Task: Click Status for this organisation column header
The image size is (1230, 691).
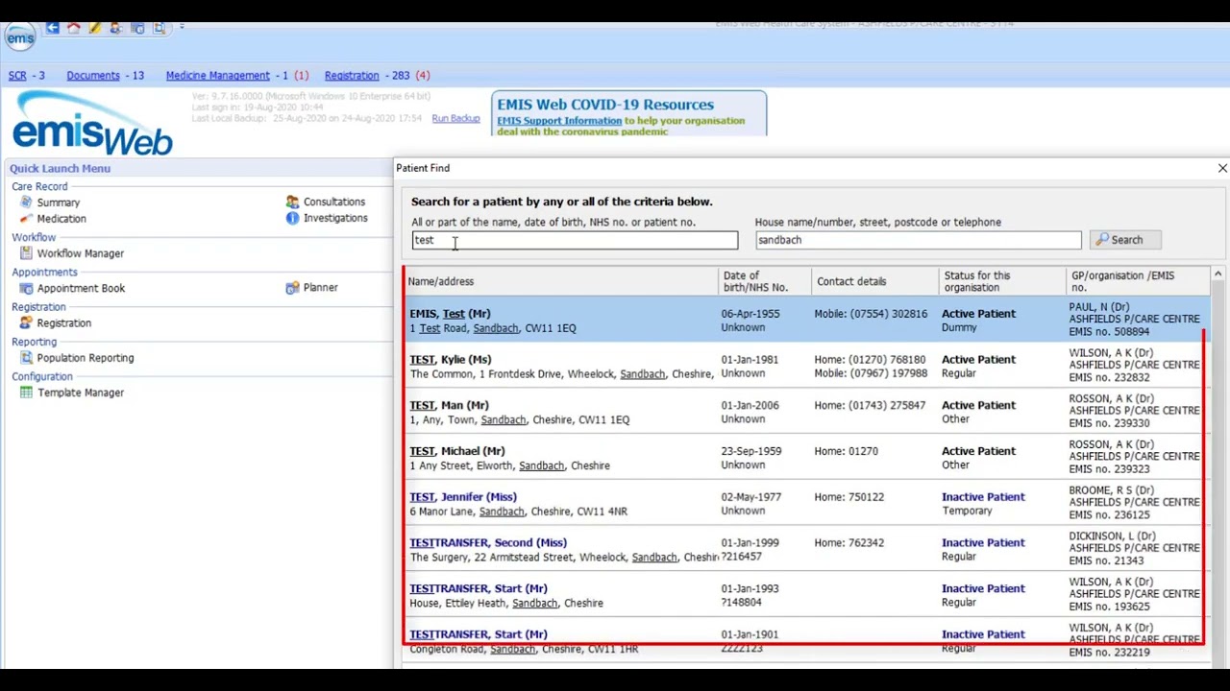Action: (x=1003, y=281)
